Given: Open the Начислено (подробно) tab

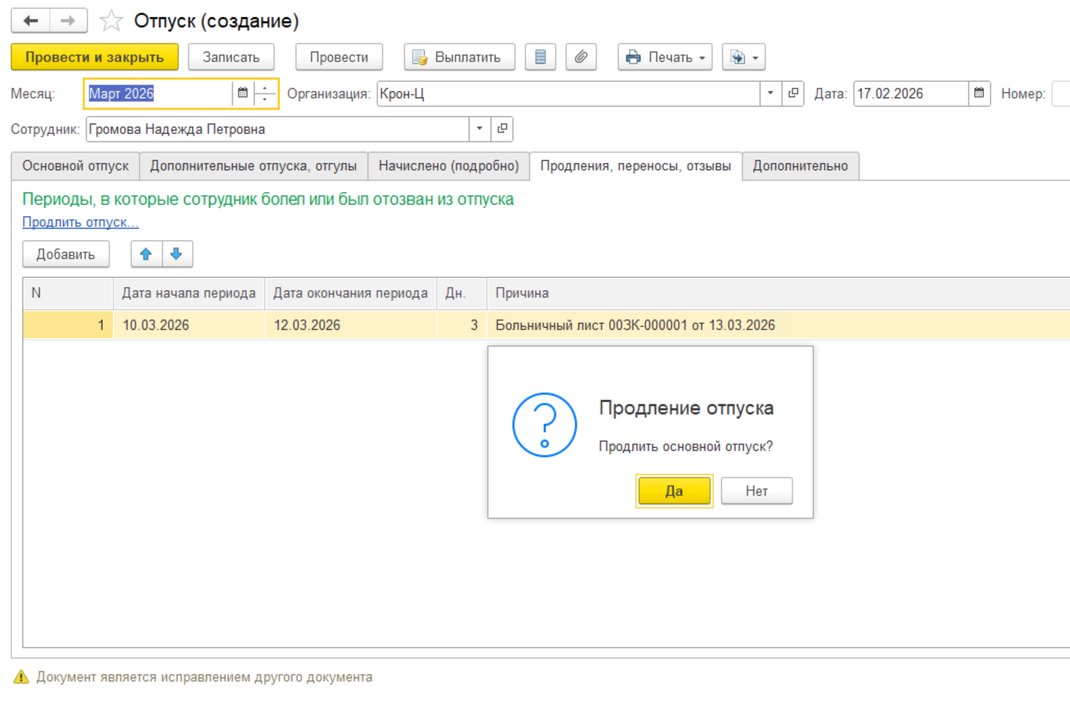Looking at the screenshot, I should pyautogui.click(x=448, y=166).
